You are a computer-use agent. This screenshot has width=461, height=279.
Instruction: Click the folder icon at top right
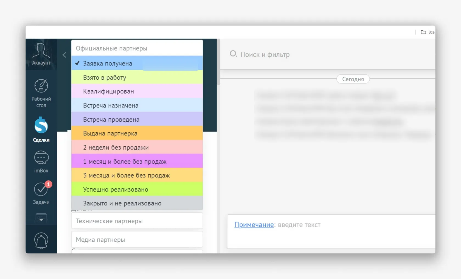click(423, 32)
